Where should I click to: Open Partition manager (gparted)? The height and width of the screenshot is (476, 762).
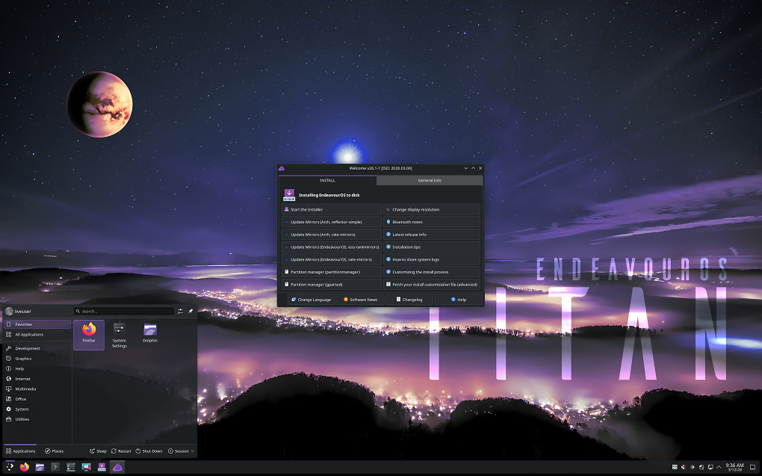coord(332,285)
